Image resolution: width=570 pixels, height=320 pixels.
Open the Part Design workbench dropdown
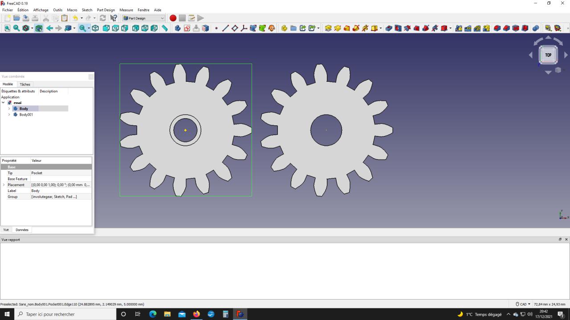click(x=143, y=18)
